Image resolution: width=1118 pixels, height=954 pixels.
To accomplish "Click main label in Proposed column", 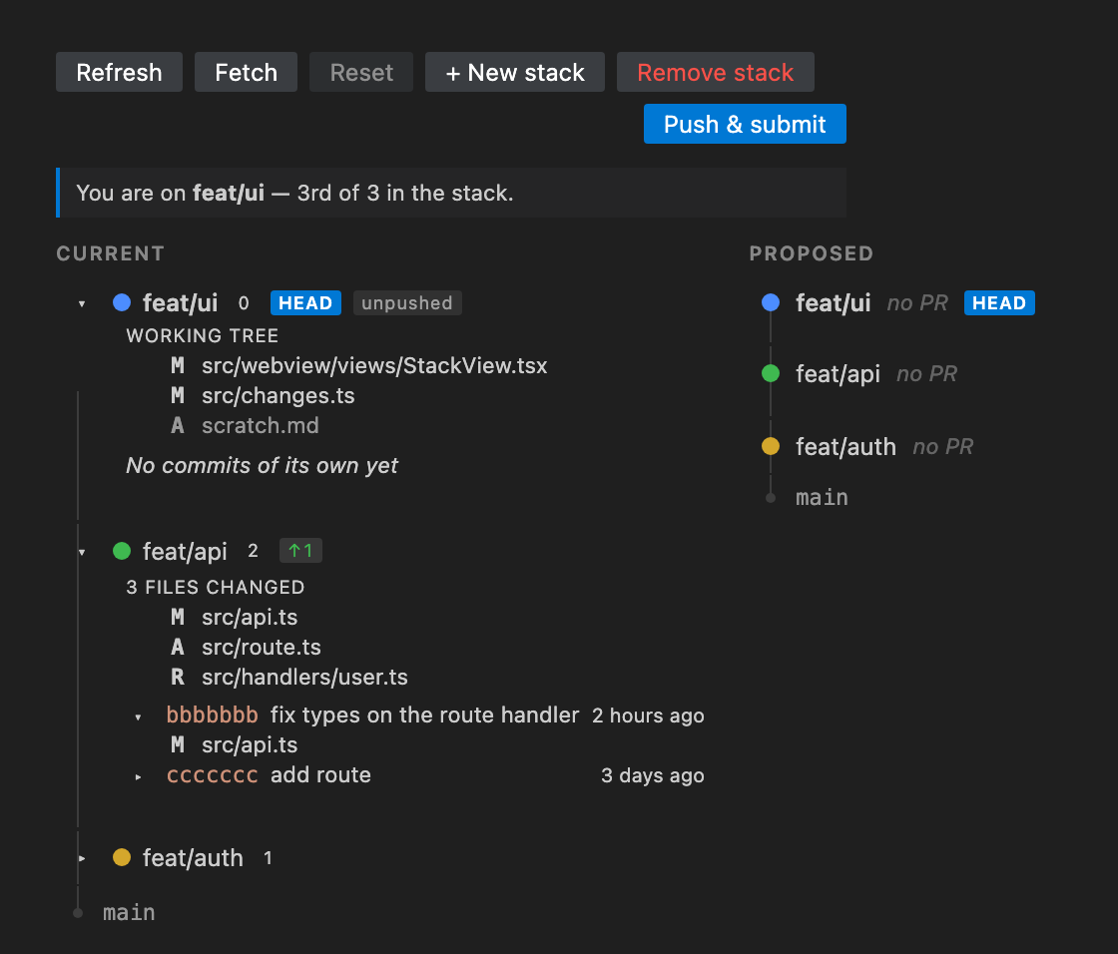I will pyautogui.click(x=823, y=498).
